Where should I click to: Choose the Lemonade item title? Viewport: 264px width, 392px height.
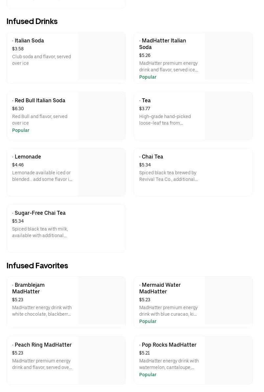pos(28,157)
